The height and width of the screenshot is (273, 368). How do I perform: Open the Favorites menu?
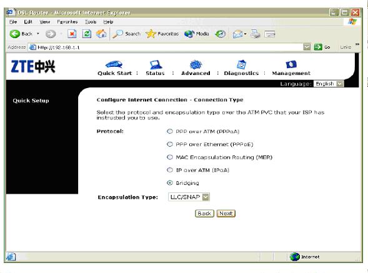coord(67,22)
